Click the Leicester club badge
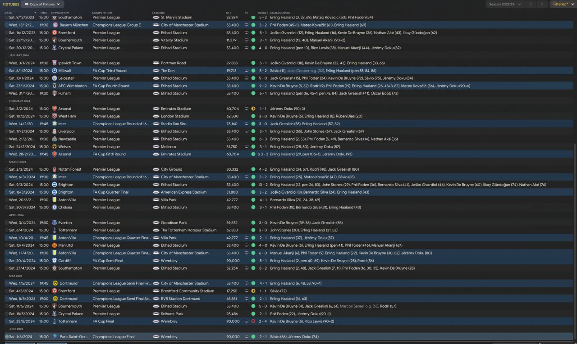Viewport: 577px width, 344px height. 55,78
